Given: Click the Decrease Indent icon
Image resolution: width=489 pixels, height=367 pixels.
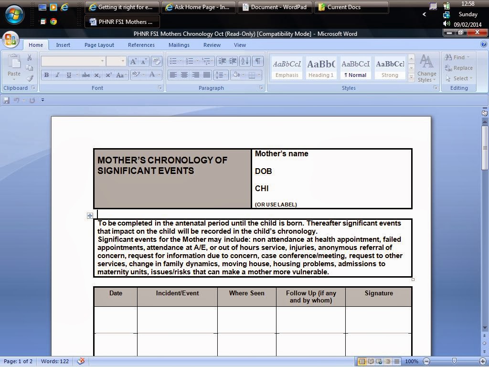Looking at the screenshot, I should 222,61.
